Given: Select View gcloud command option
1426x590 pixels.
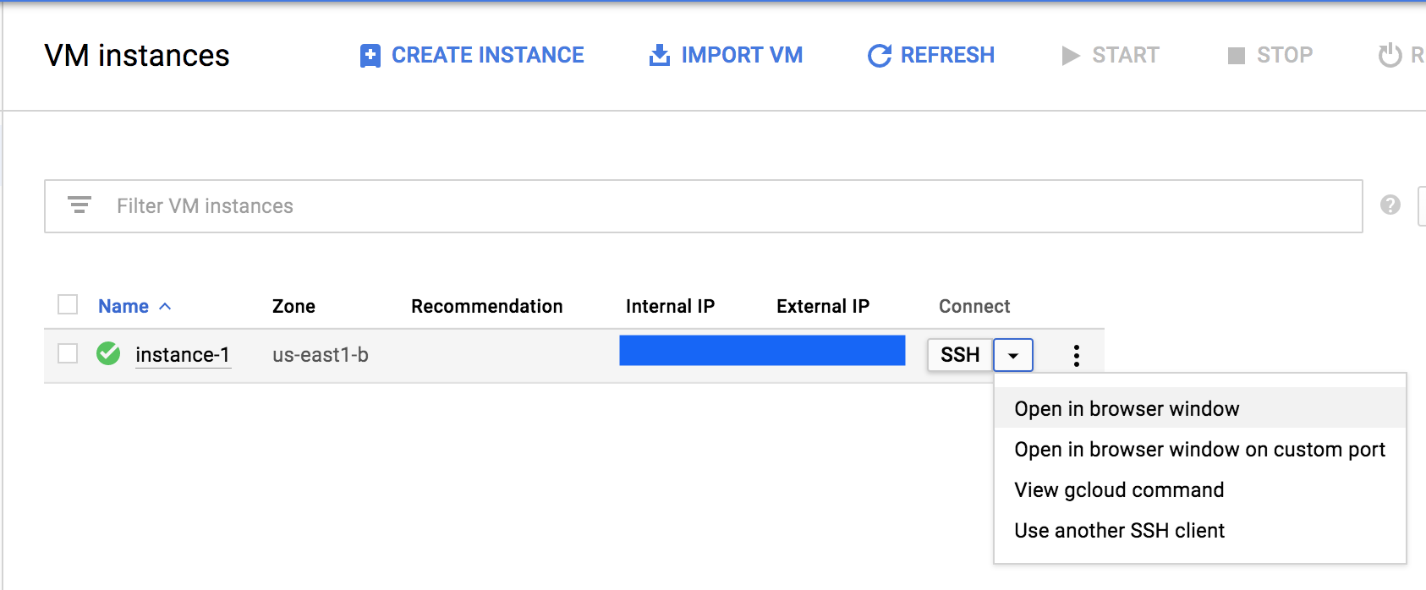Looking at the screenshot, I should pos(1119,490).
